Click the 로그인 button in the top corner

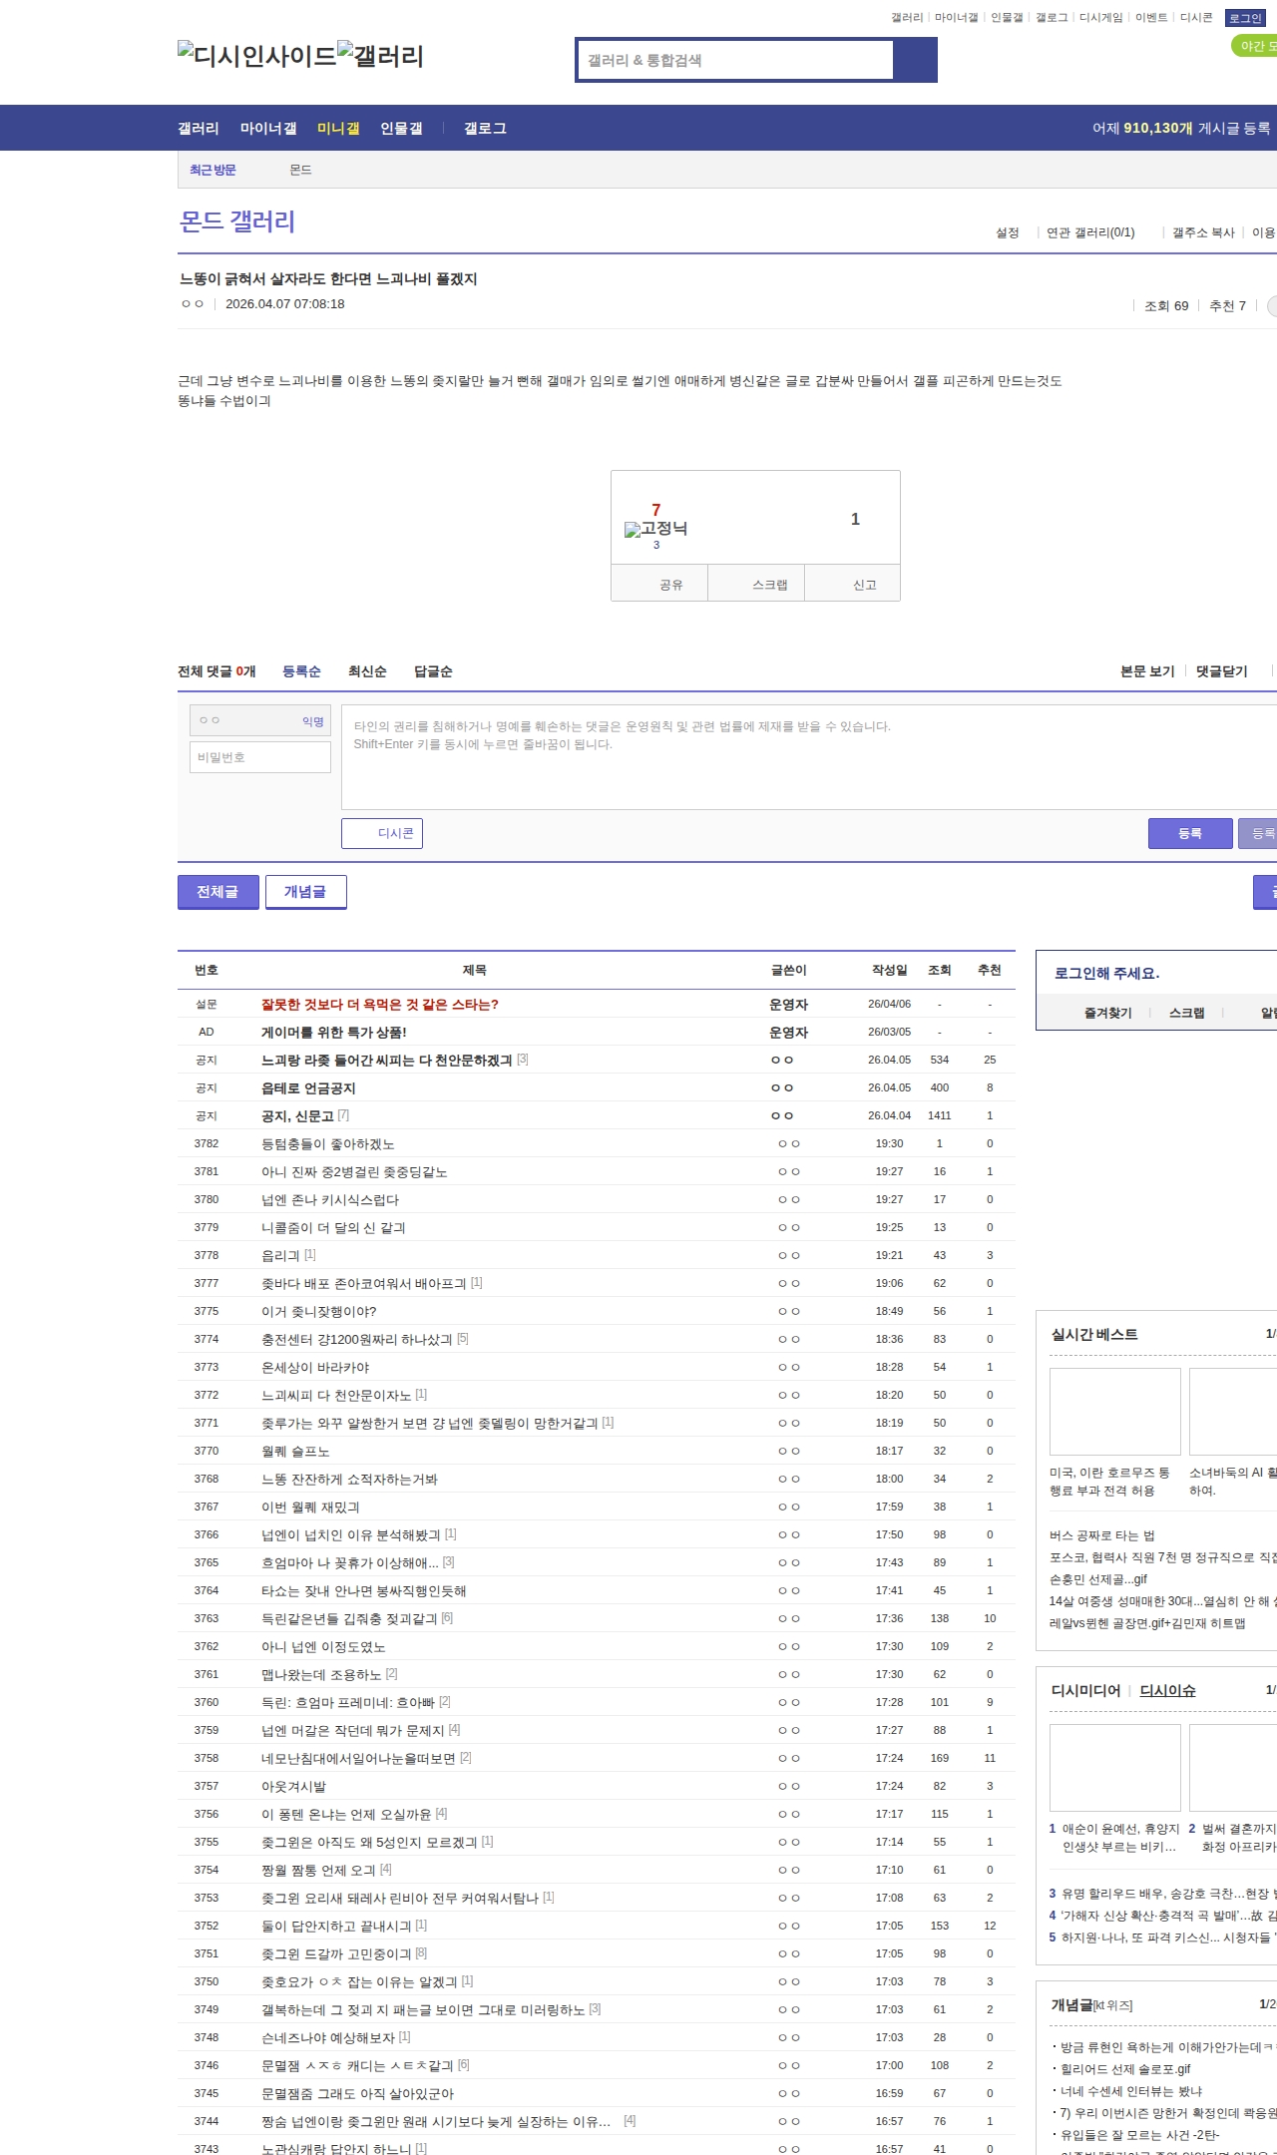(1245, 18)
